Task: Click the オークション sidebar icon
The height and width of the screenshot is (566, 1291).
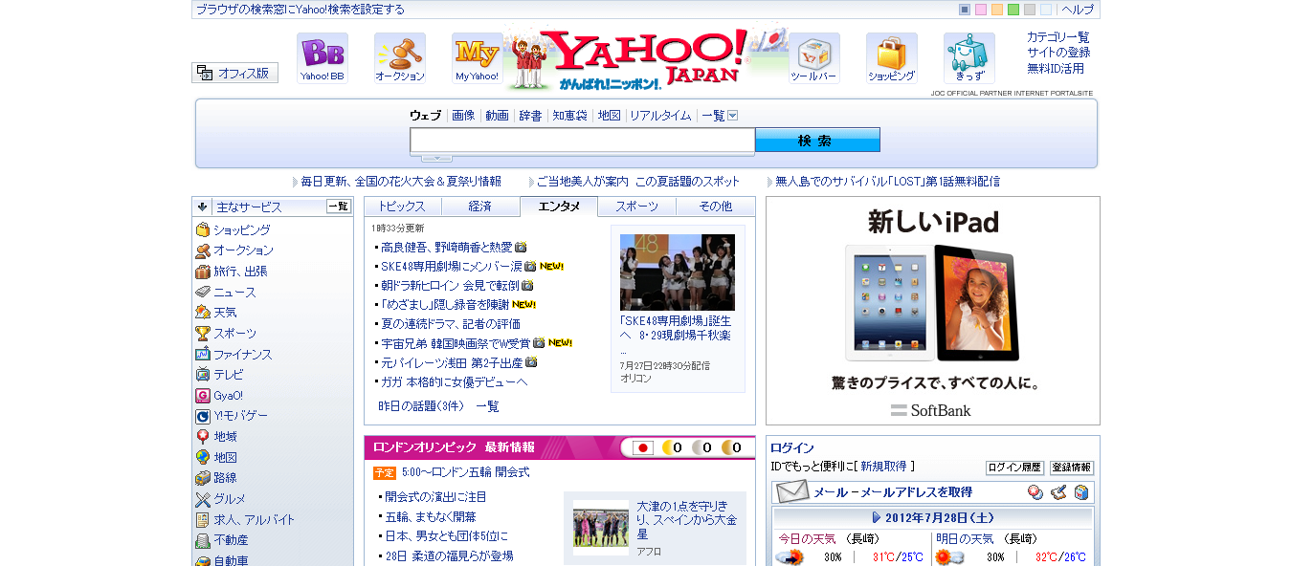Action: (203, 250)
